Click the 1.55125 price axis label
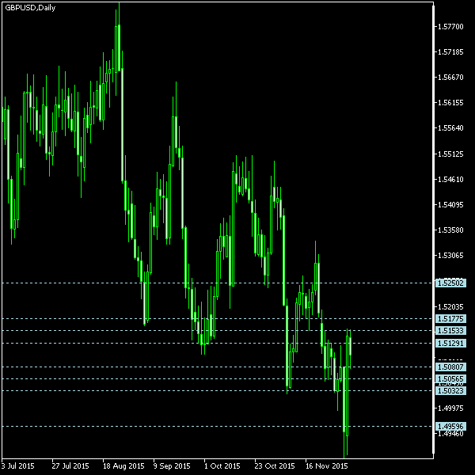The height and width of the screenshot is (475, 475). pyautogui.click(x=450, y=154)
